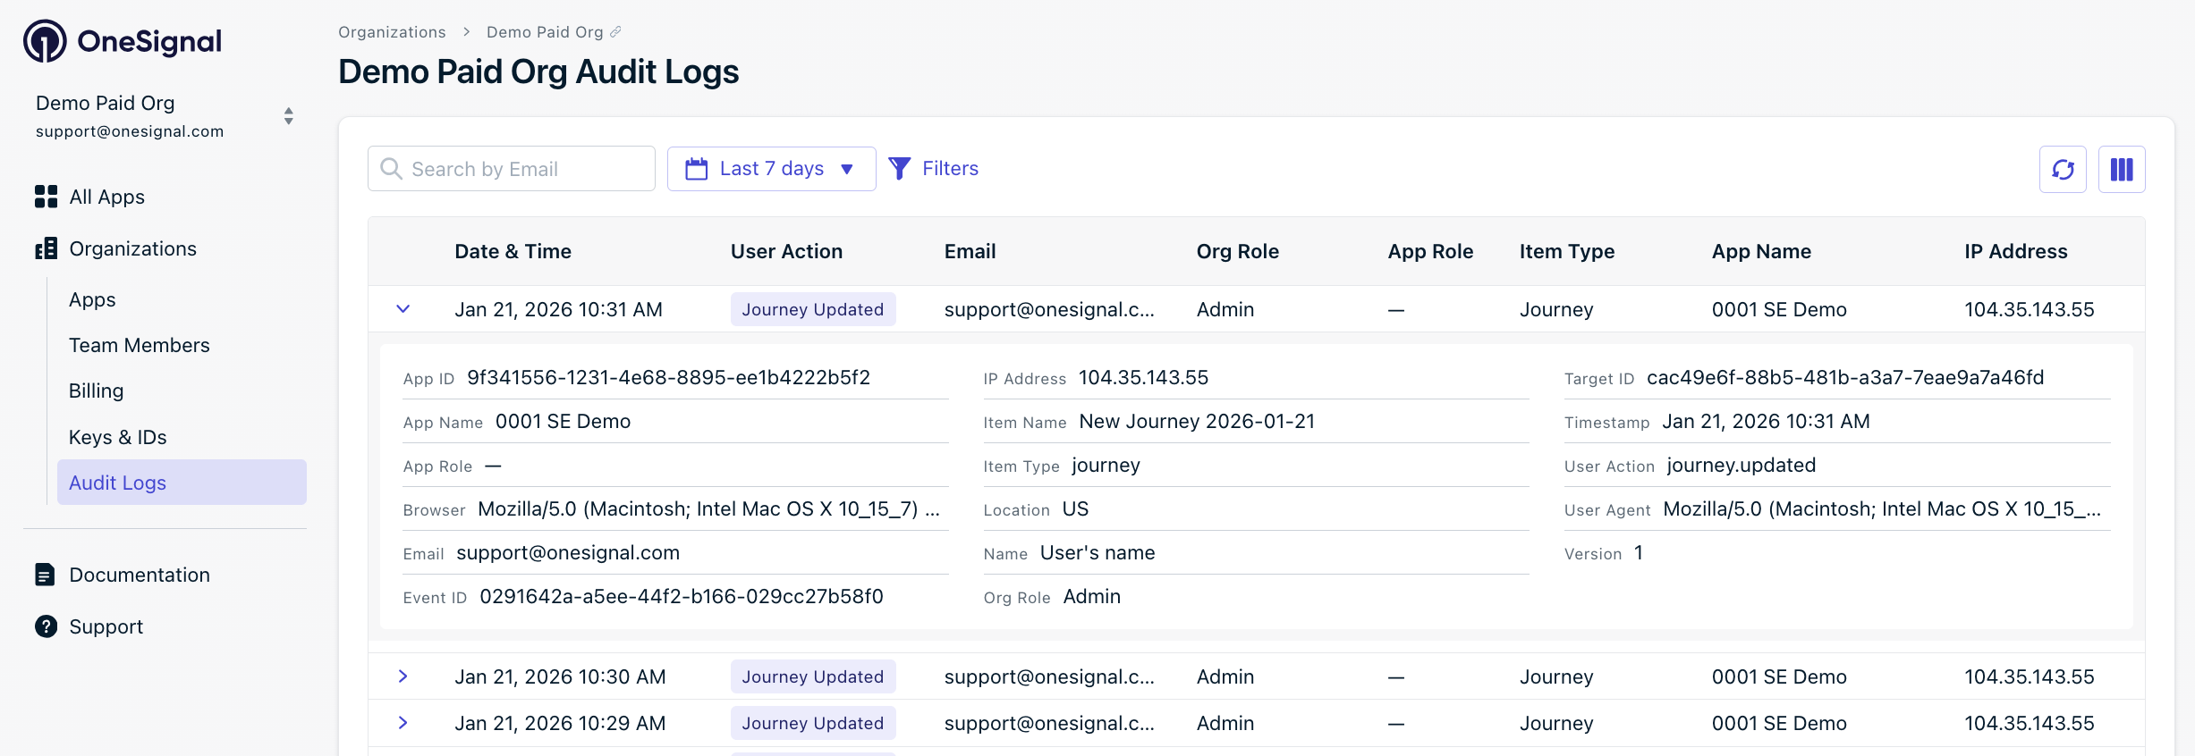This screenshot has height=756, width=2195.
Task: Open Keys & IDs page
Action: [x=117, y=437]
